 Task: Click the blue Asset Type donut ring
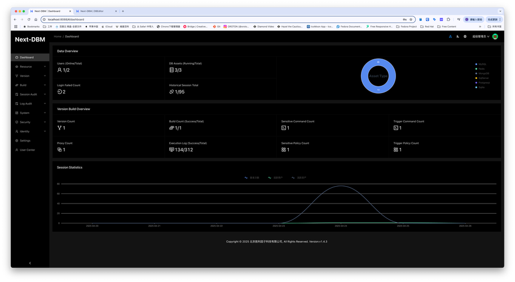tap(364, 76)
